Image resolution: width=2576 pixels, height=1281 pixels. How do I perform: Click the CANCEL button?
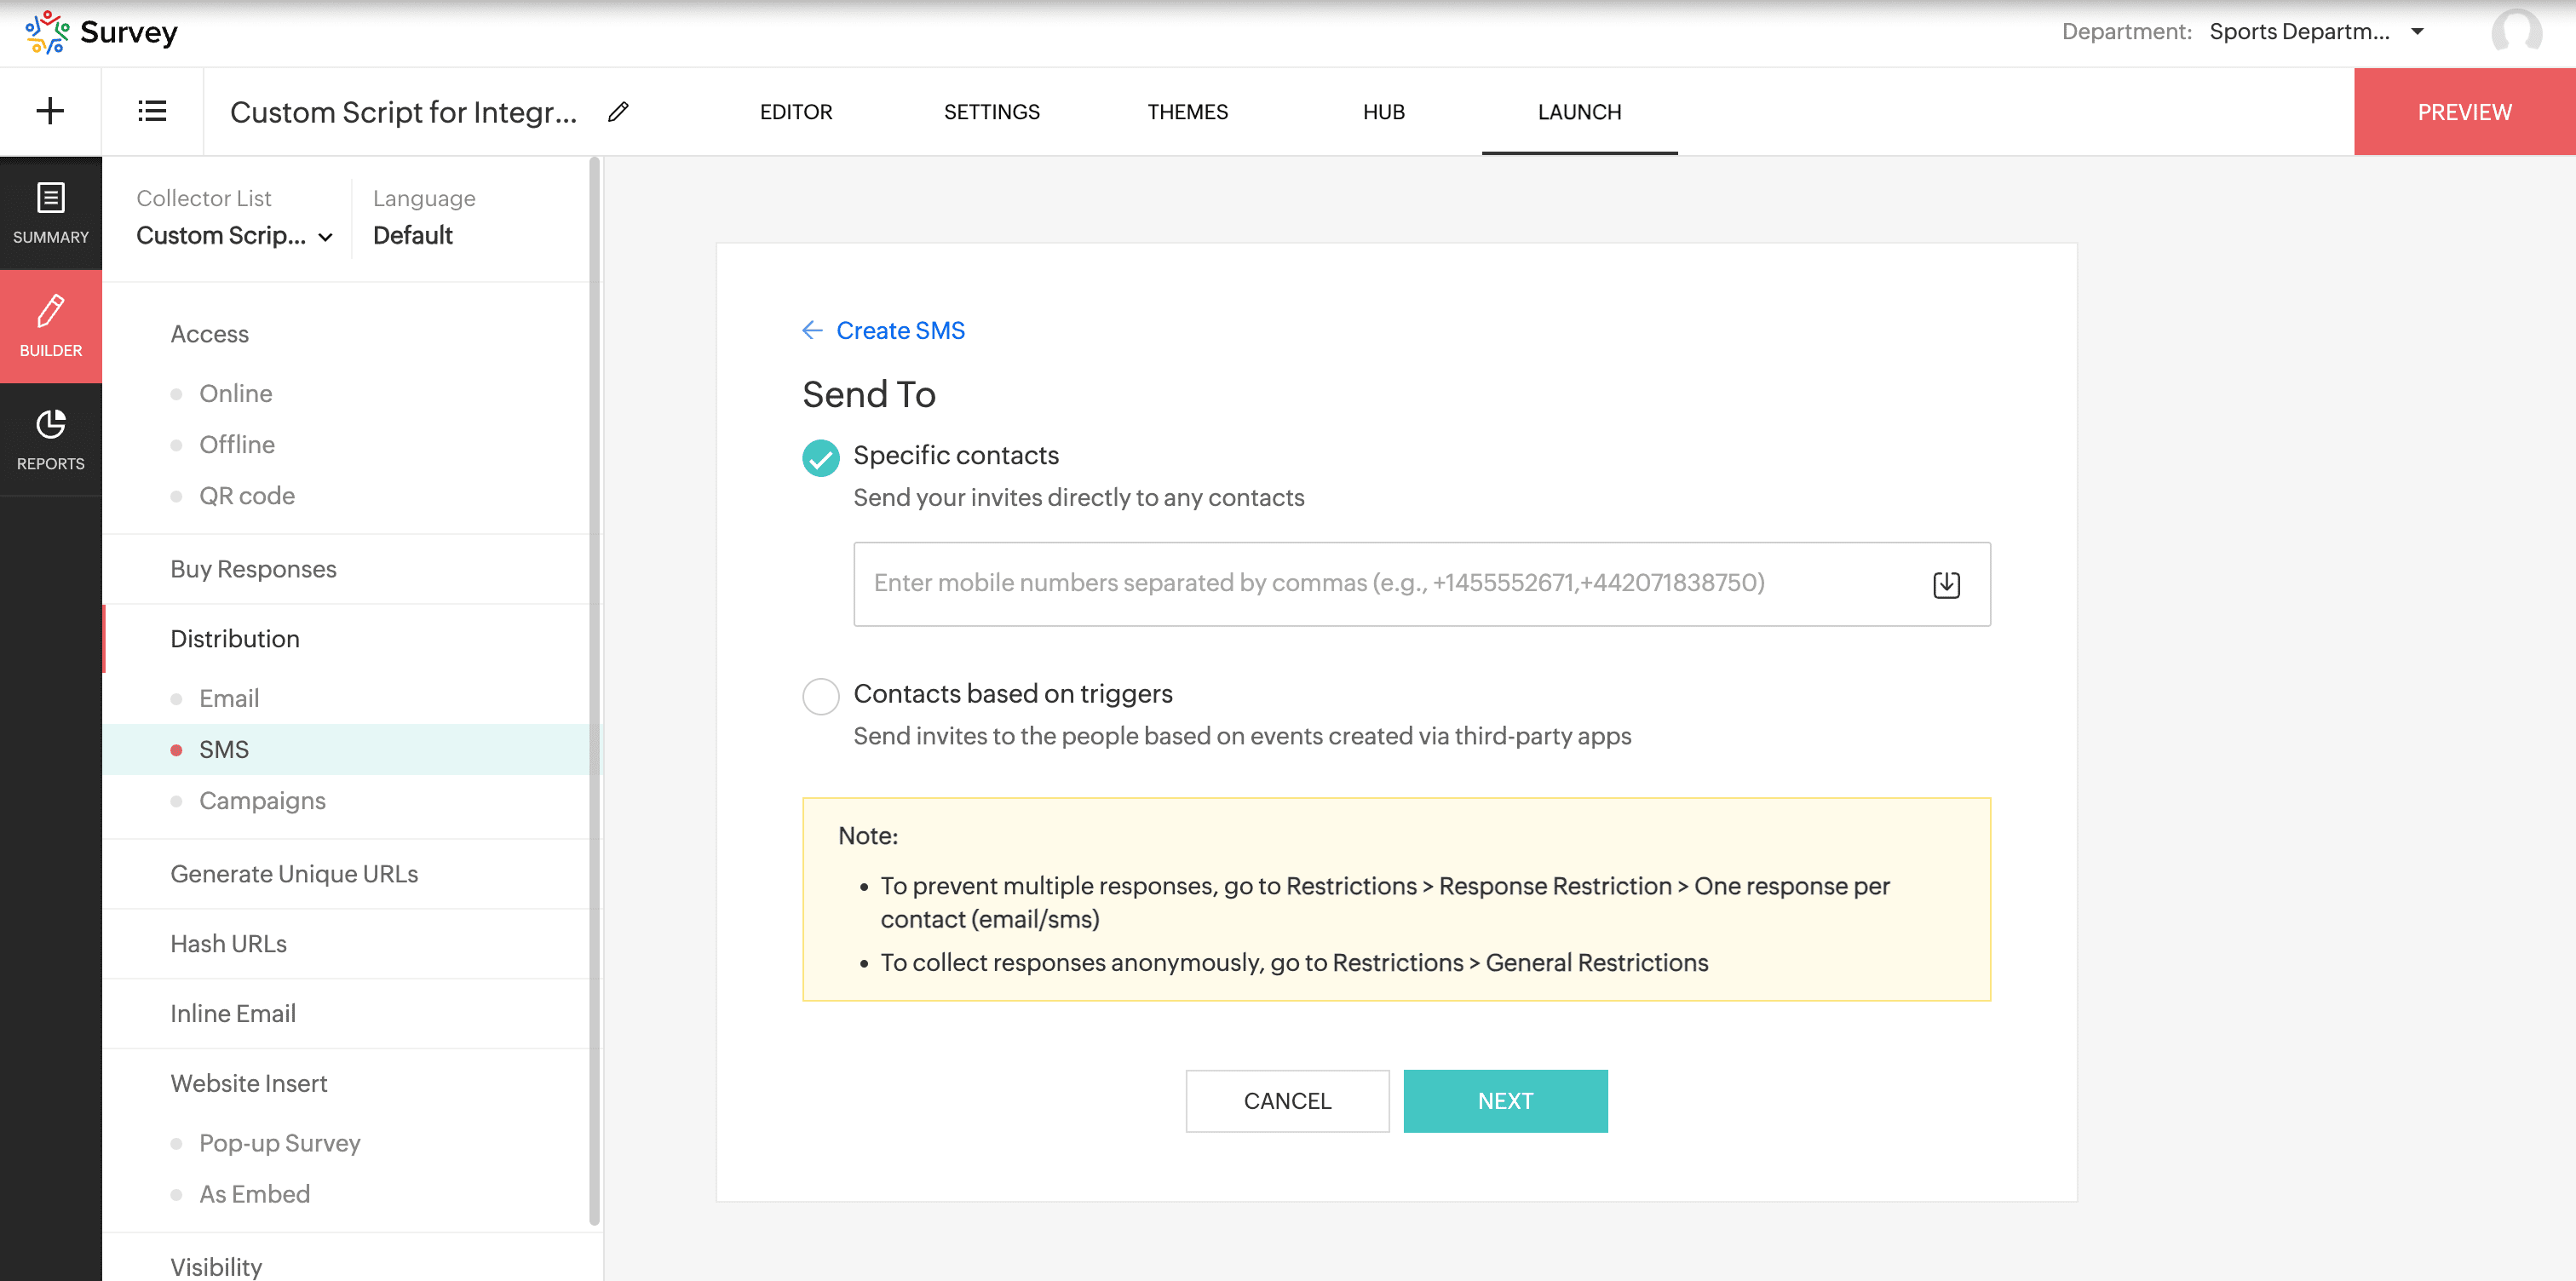(1286, 1101)
